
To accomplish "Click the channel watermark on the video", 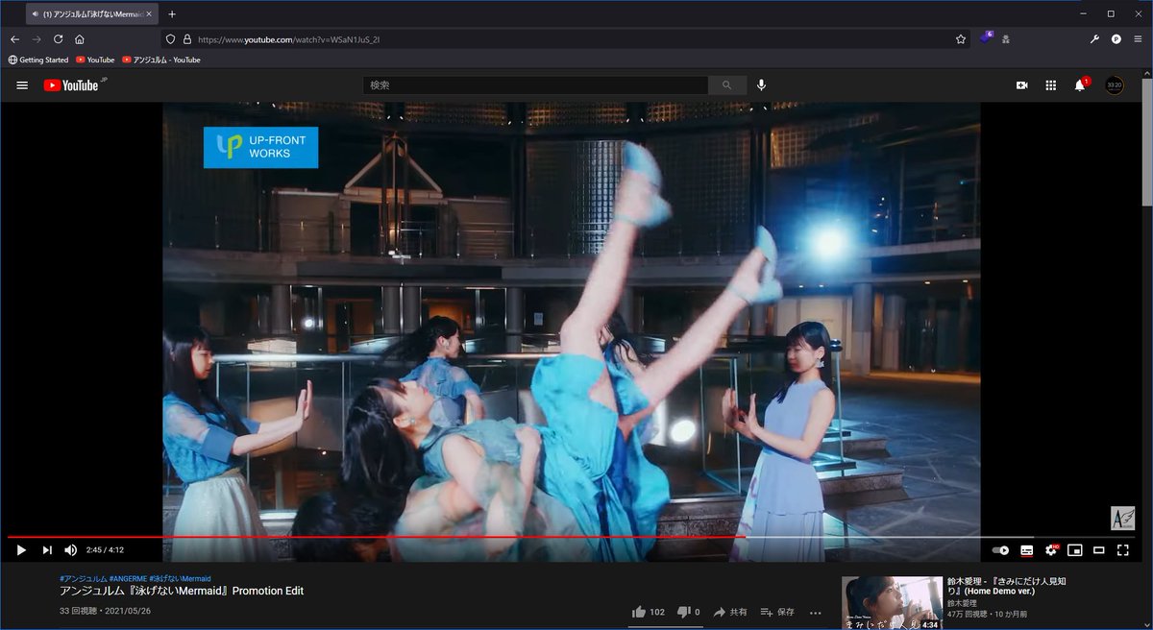I will [1122, 518].
